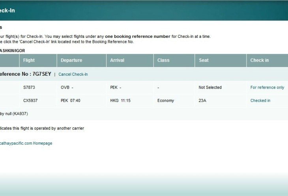The width and height of the screenshot is (288, 196).
Task: Click 'For reference only' in S7873 row
Action: (x=267, y=88)
